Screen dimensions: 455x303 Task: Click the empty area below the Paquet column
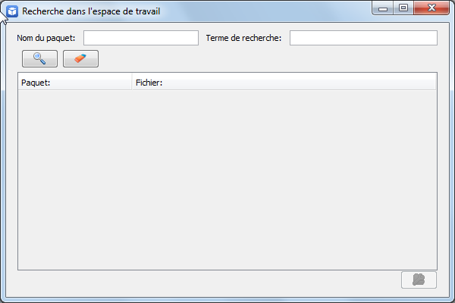(x=75, y=180)
